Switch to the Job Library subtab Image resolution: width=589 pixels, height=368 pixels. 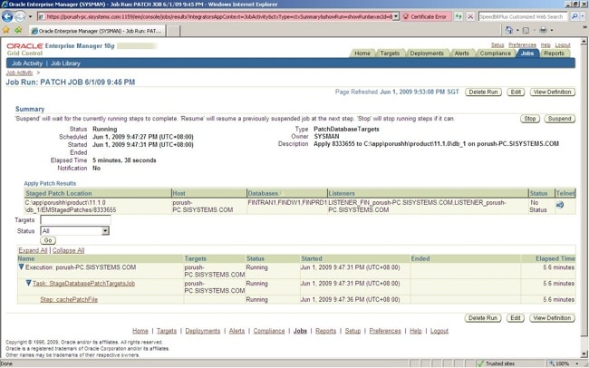[x=65, y=63]
